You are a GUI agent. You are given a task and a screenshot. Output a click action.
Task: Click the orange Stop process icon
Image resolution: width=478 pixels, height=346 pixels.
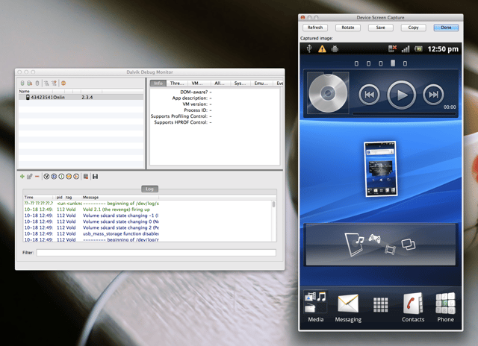(x=63, y=83)
